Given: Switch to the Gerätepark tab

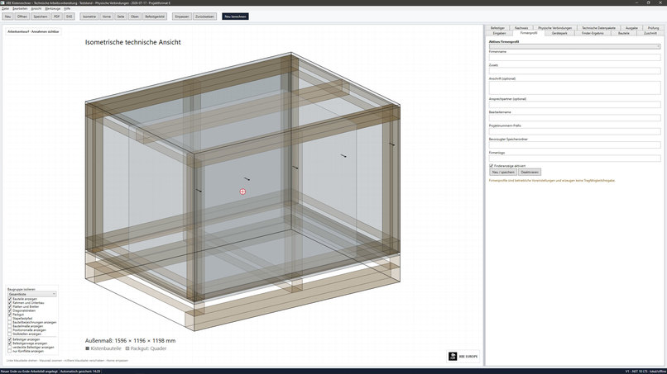Looking at the screenshot, I should click(x=559, y=33).
